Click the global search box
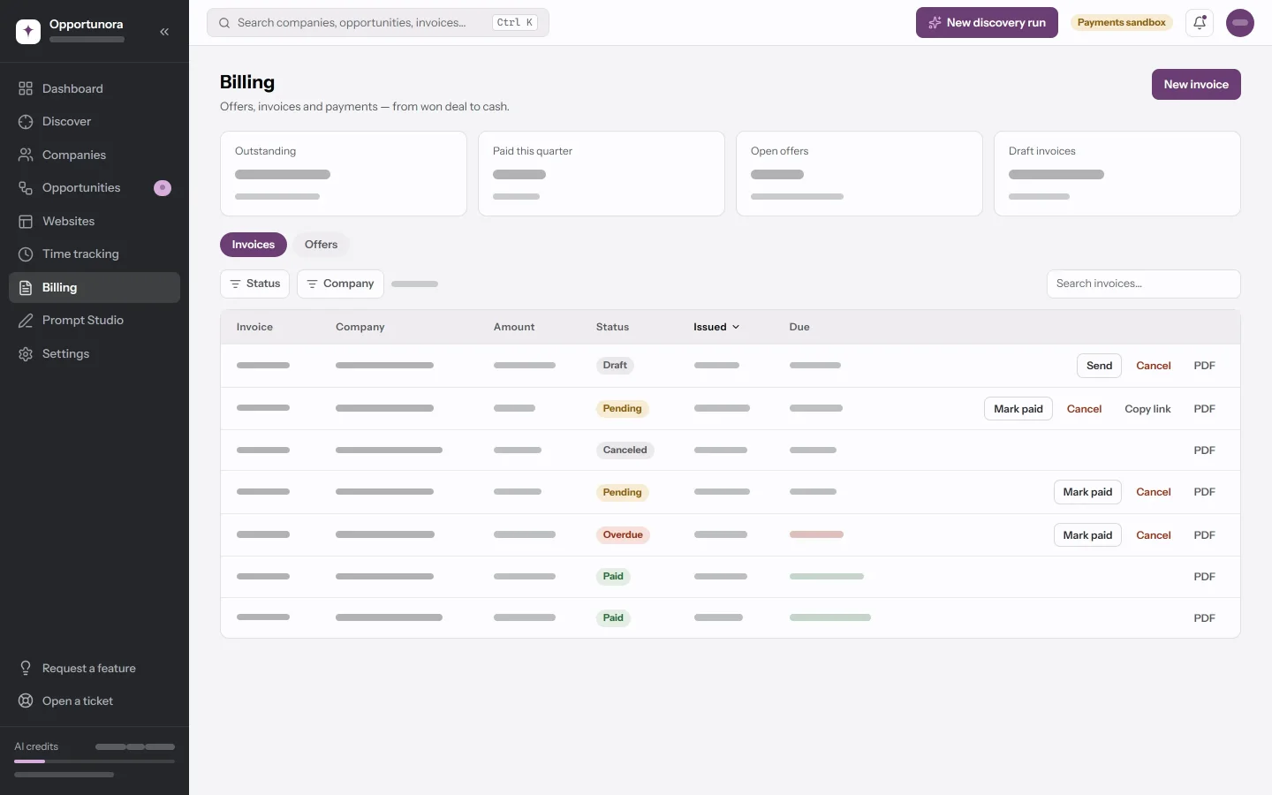 (378, 23)
